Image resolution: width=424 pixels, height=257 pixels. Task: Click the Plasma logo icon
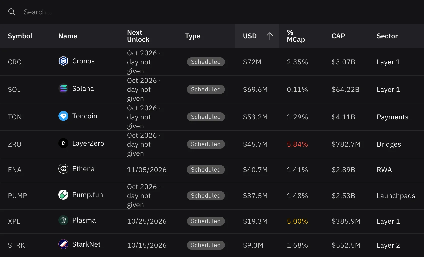tap(63, 220)
